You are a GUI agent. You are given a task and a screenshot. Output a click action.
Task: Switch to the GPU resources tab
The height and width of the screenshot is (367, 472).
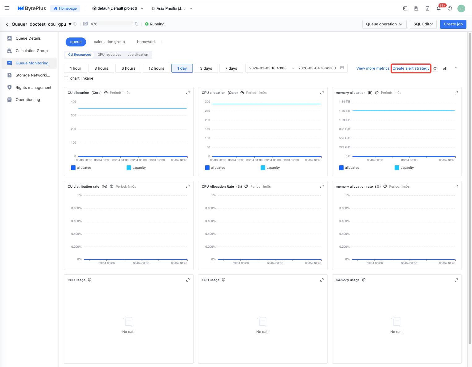[x=109, y=55]
